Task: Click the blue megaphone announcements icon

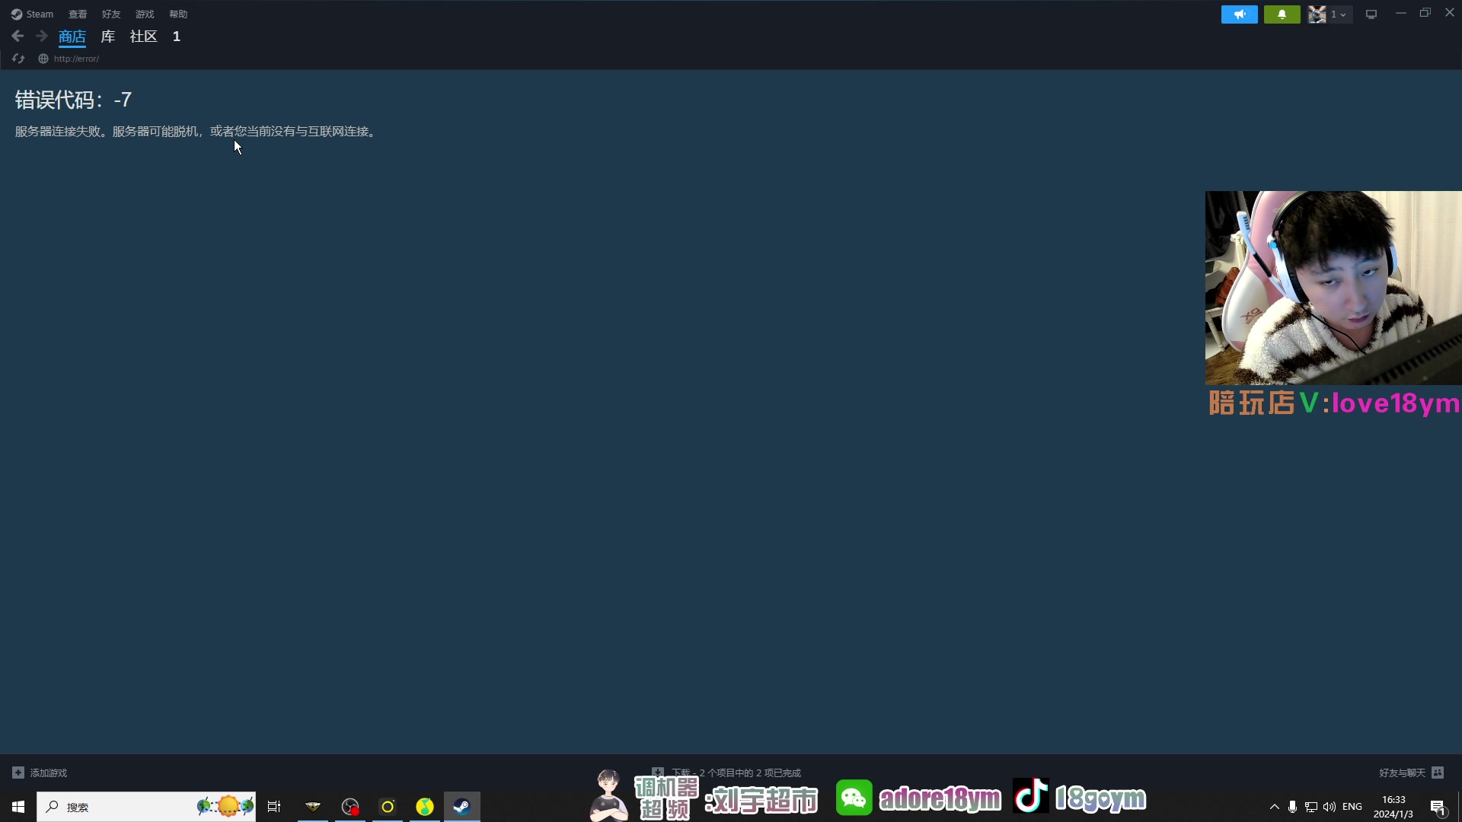Action: 1239,14
